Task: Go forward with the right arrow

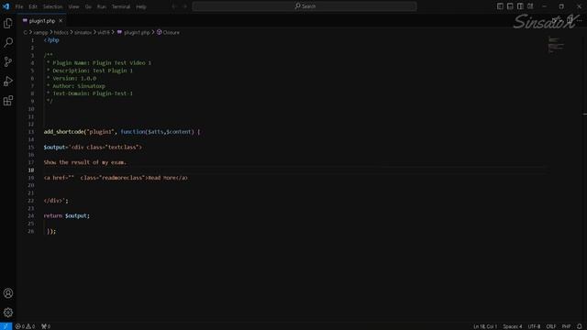Action: point(184,6)
